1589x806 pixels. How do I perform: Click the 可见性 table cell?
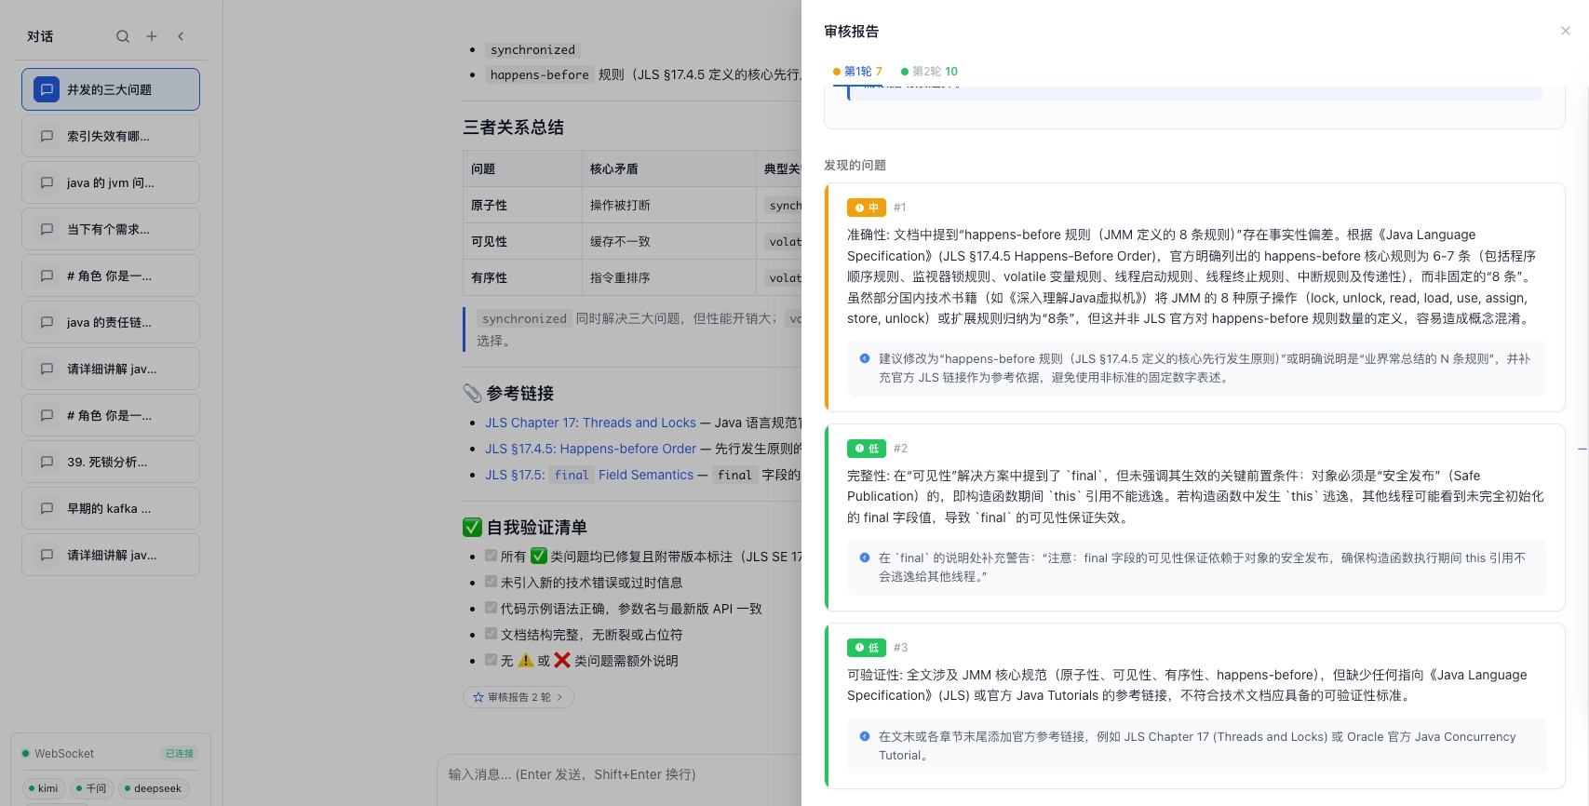click(x=522, y=241)
